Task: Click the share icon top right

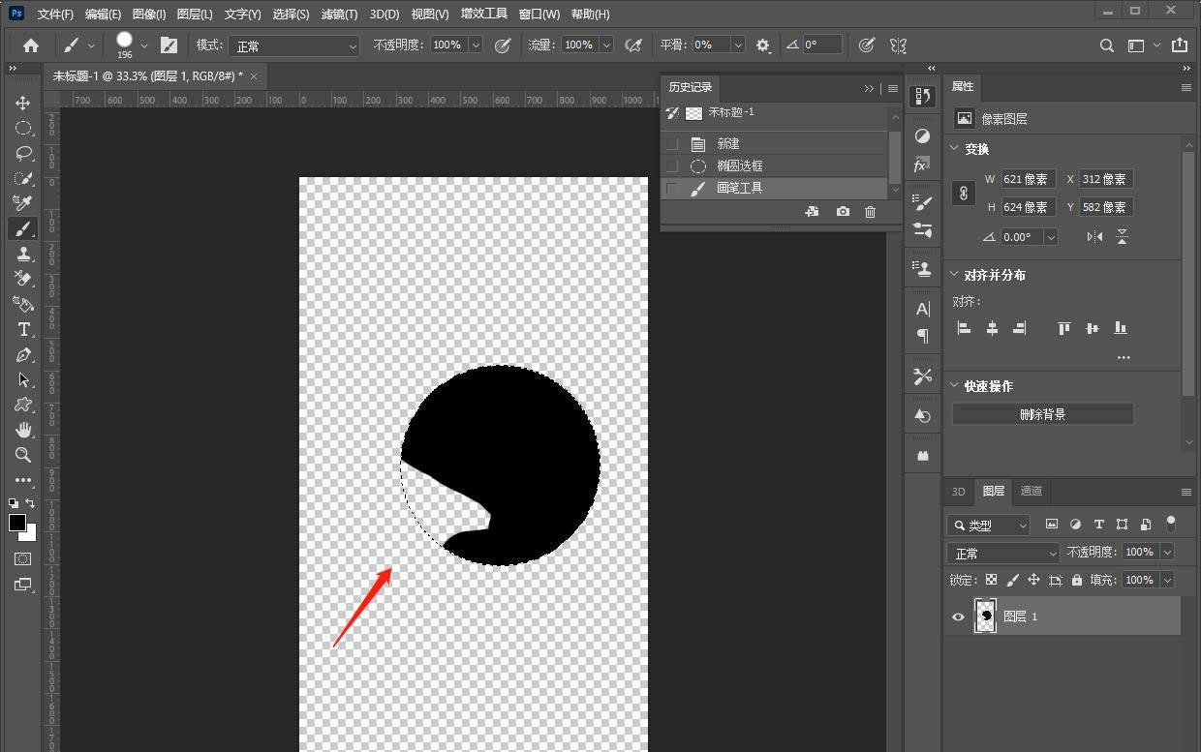Action: [x=1179, y=45]
